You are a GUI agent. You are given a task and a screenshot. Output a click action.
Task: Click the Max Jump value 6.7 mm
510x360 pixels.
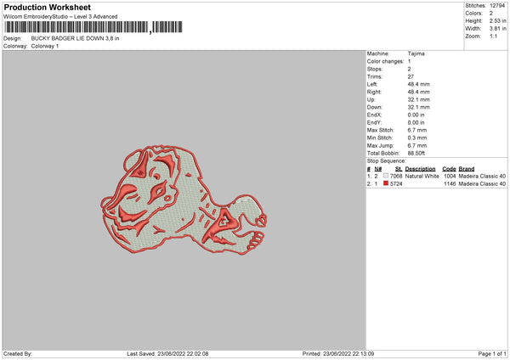click(417, 146)
